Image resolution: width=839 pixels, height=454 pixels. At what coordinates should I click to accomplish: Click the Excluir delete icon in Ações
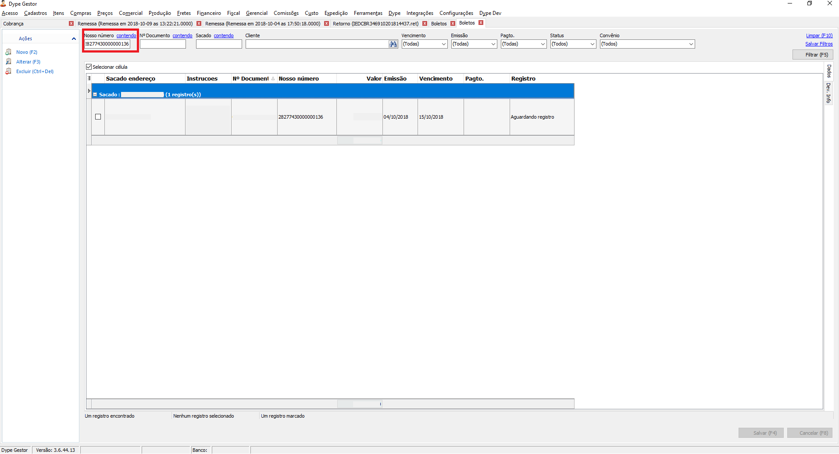tap(8, 71)
